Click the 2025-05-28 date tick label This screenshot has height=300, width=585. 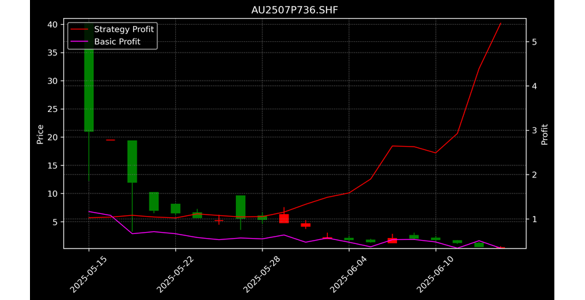(262, 275)
